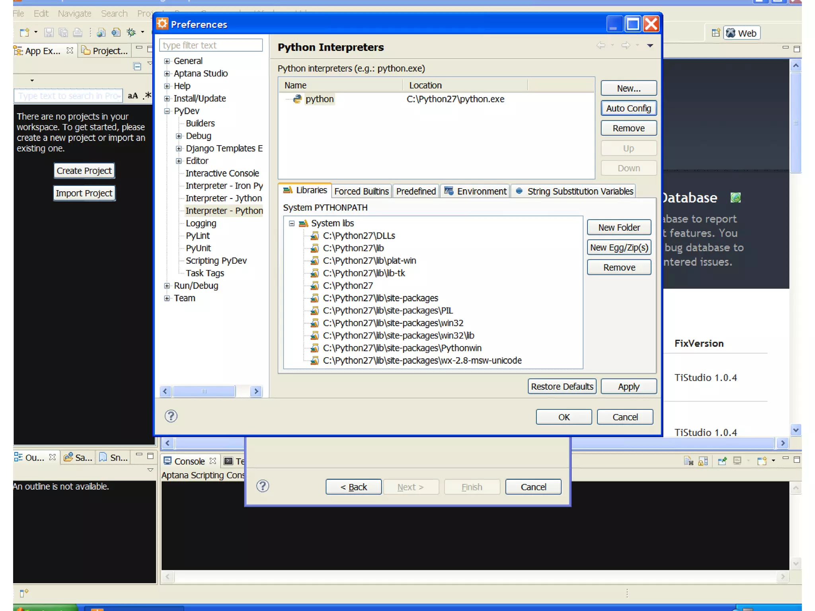Open the Preferences view menu triangle
815x611 pixels.
click(650, 46)
